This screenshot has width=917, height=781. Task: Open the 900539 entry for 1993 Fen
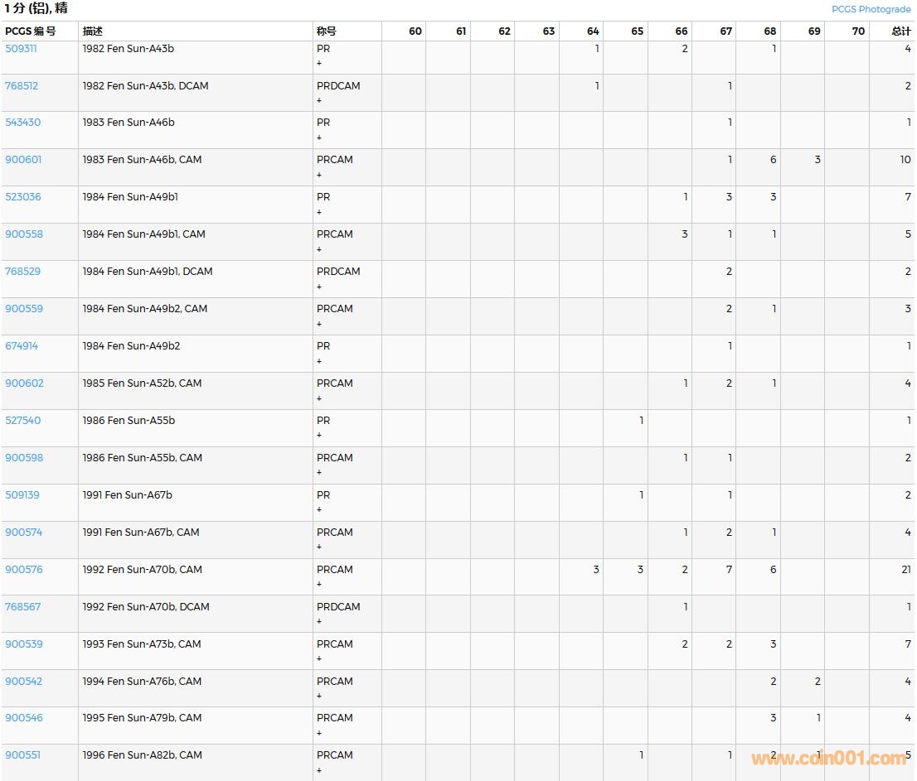[23, 644]
